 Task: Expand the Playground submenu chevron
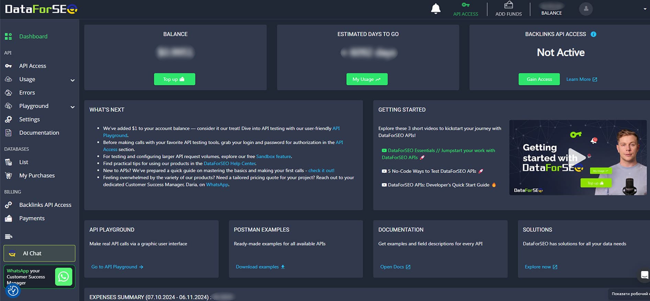[72, 107]
